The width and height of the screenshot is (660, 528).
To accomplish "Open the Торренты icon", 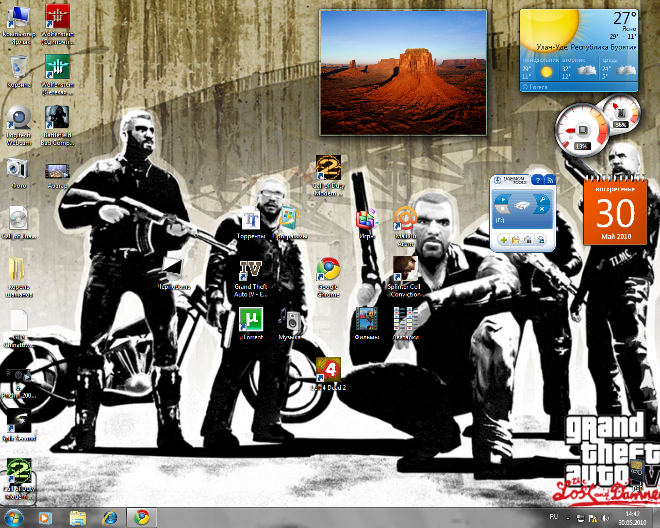I will 251,223.
